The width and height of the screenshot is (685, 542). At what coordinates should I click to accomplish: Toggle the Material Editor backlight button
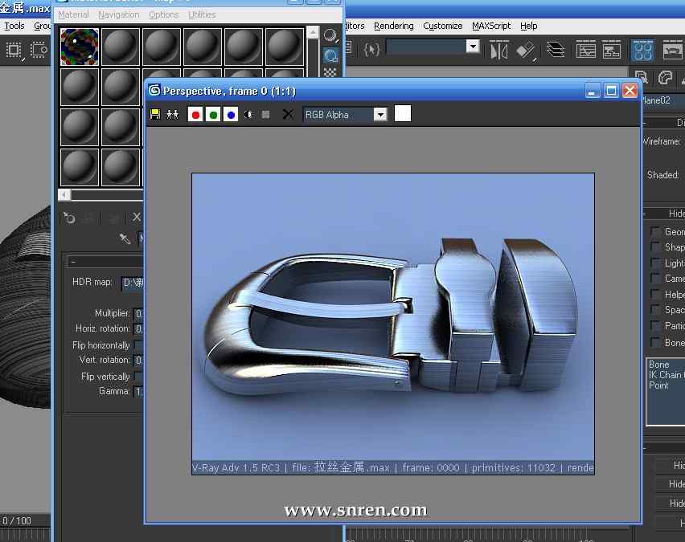(x=330, y=56)
